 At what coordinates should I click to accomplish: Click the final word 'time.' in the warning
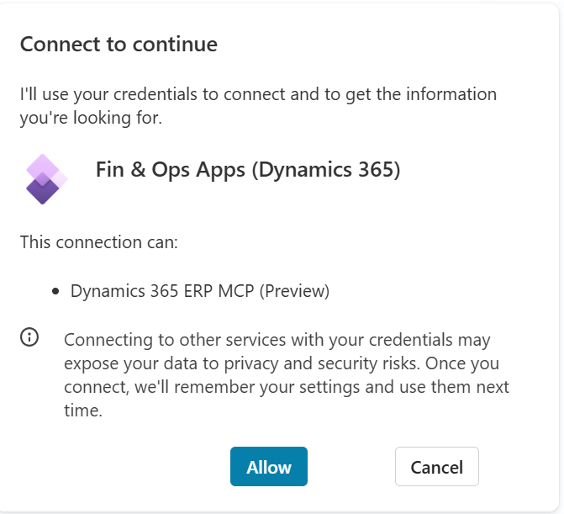pos(82,411)
